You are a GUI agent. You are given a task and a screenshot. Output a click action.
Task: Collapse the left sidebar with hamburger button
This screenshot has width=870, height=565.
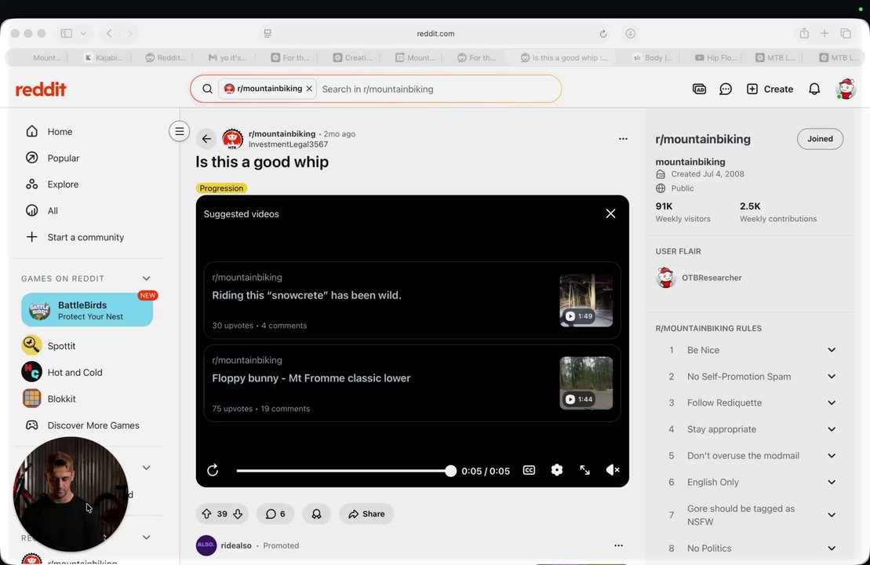tap(179, 132)
